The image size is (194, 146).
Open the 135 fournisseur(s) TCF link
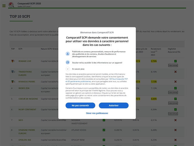tap(118, 79)
